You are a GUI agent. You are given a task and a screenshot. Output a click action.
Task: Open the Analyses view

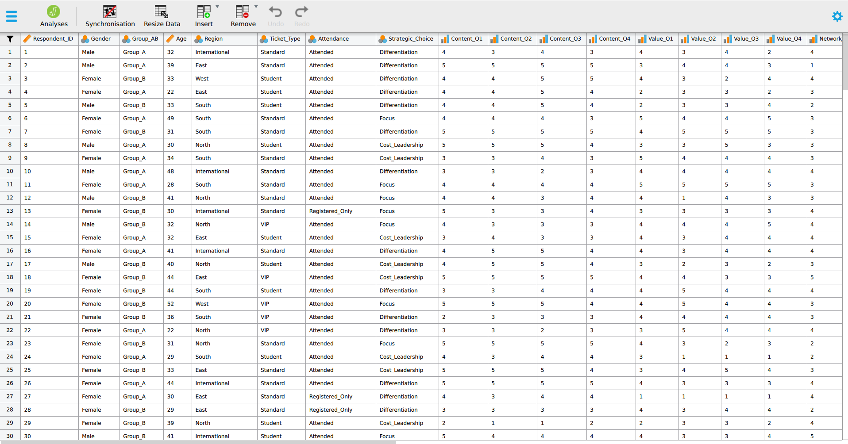(x=54, y=16)
